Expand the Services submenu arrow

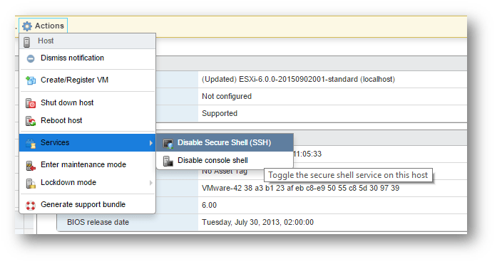click(x=151, y=143)
